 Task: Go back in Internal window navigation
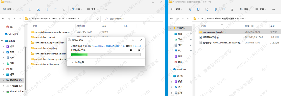3,19
